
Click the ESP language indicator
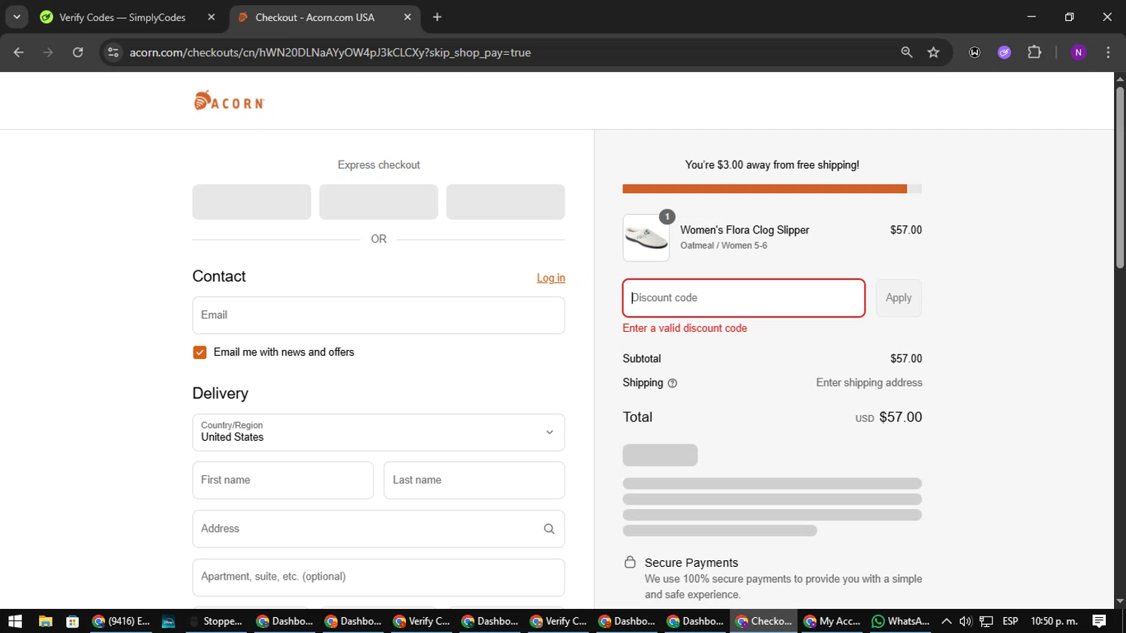[x=1010, y=621]
